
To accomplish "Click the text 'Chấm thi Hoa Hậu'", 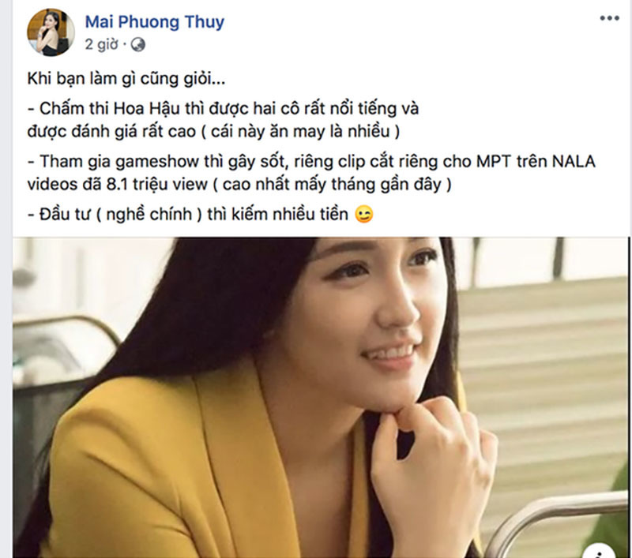I will pos(110,109).
